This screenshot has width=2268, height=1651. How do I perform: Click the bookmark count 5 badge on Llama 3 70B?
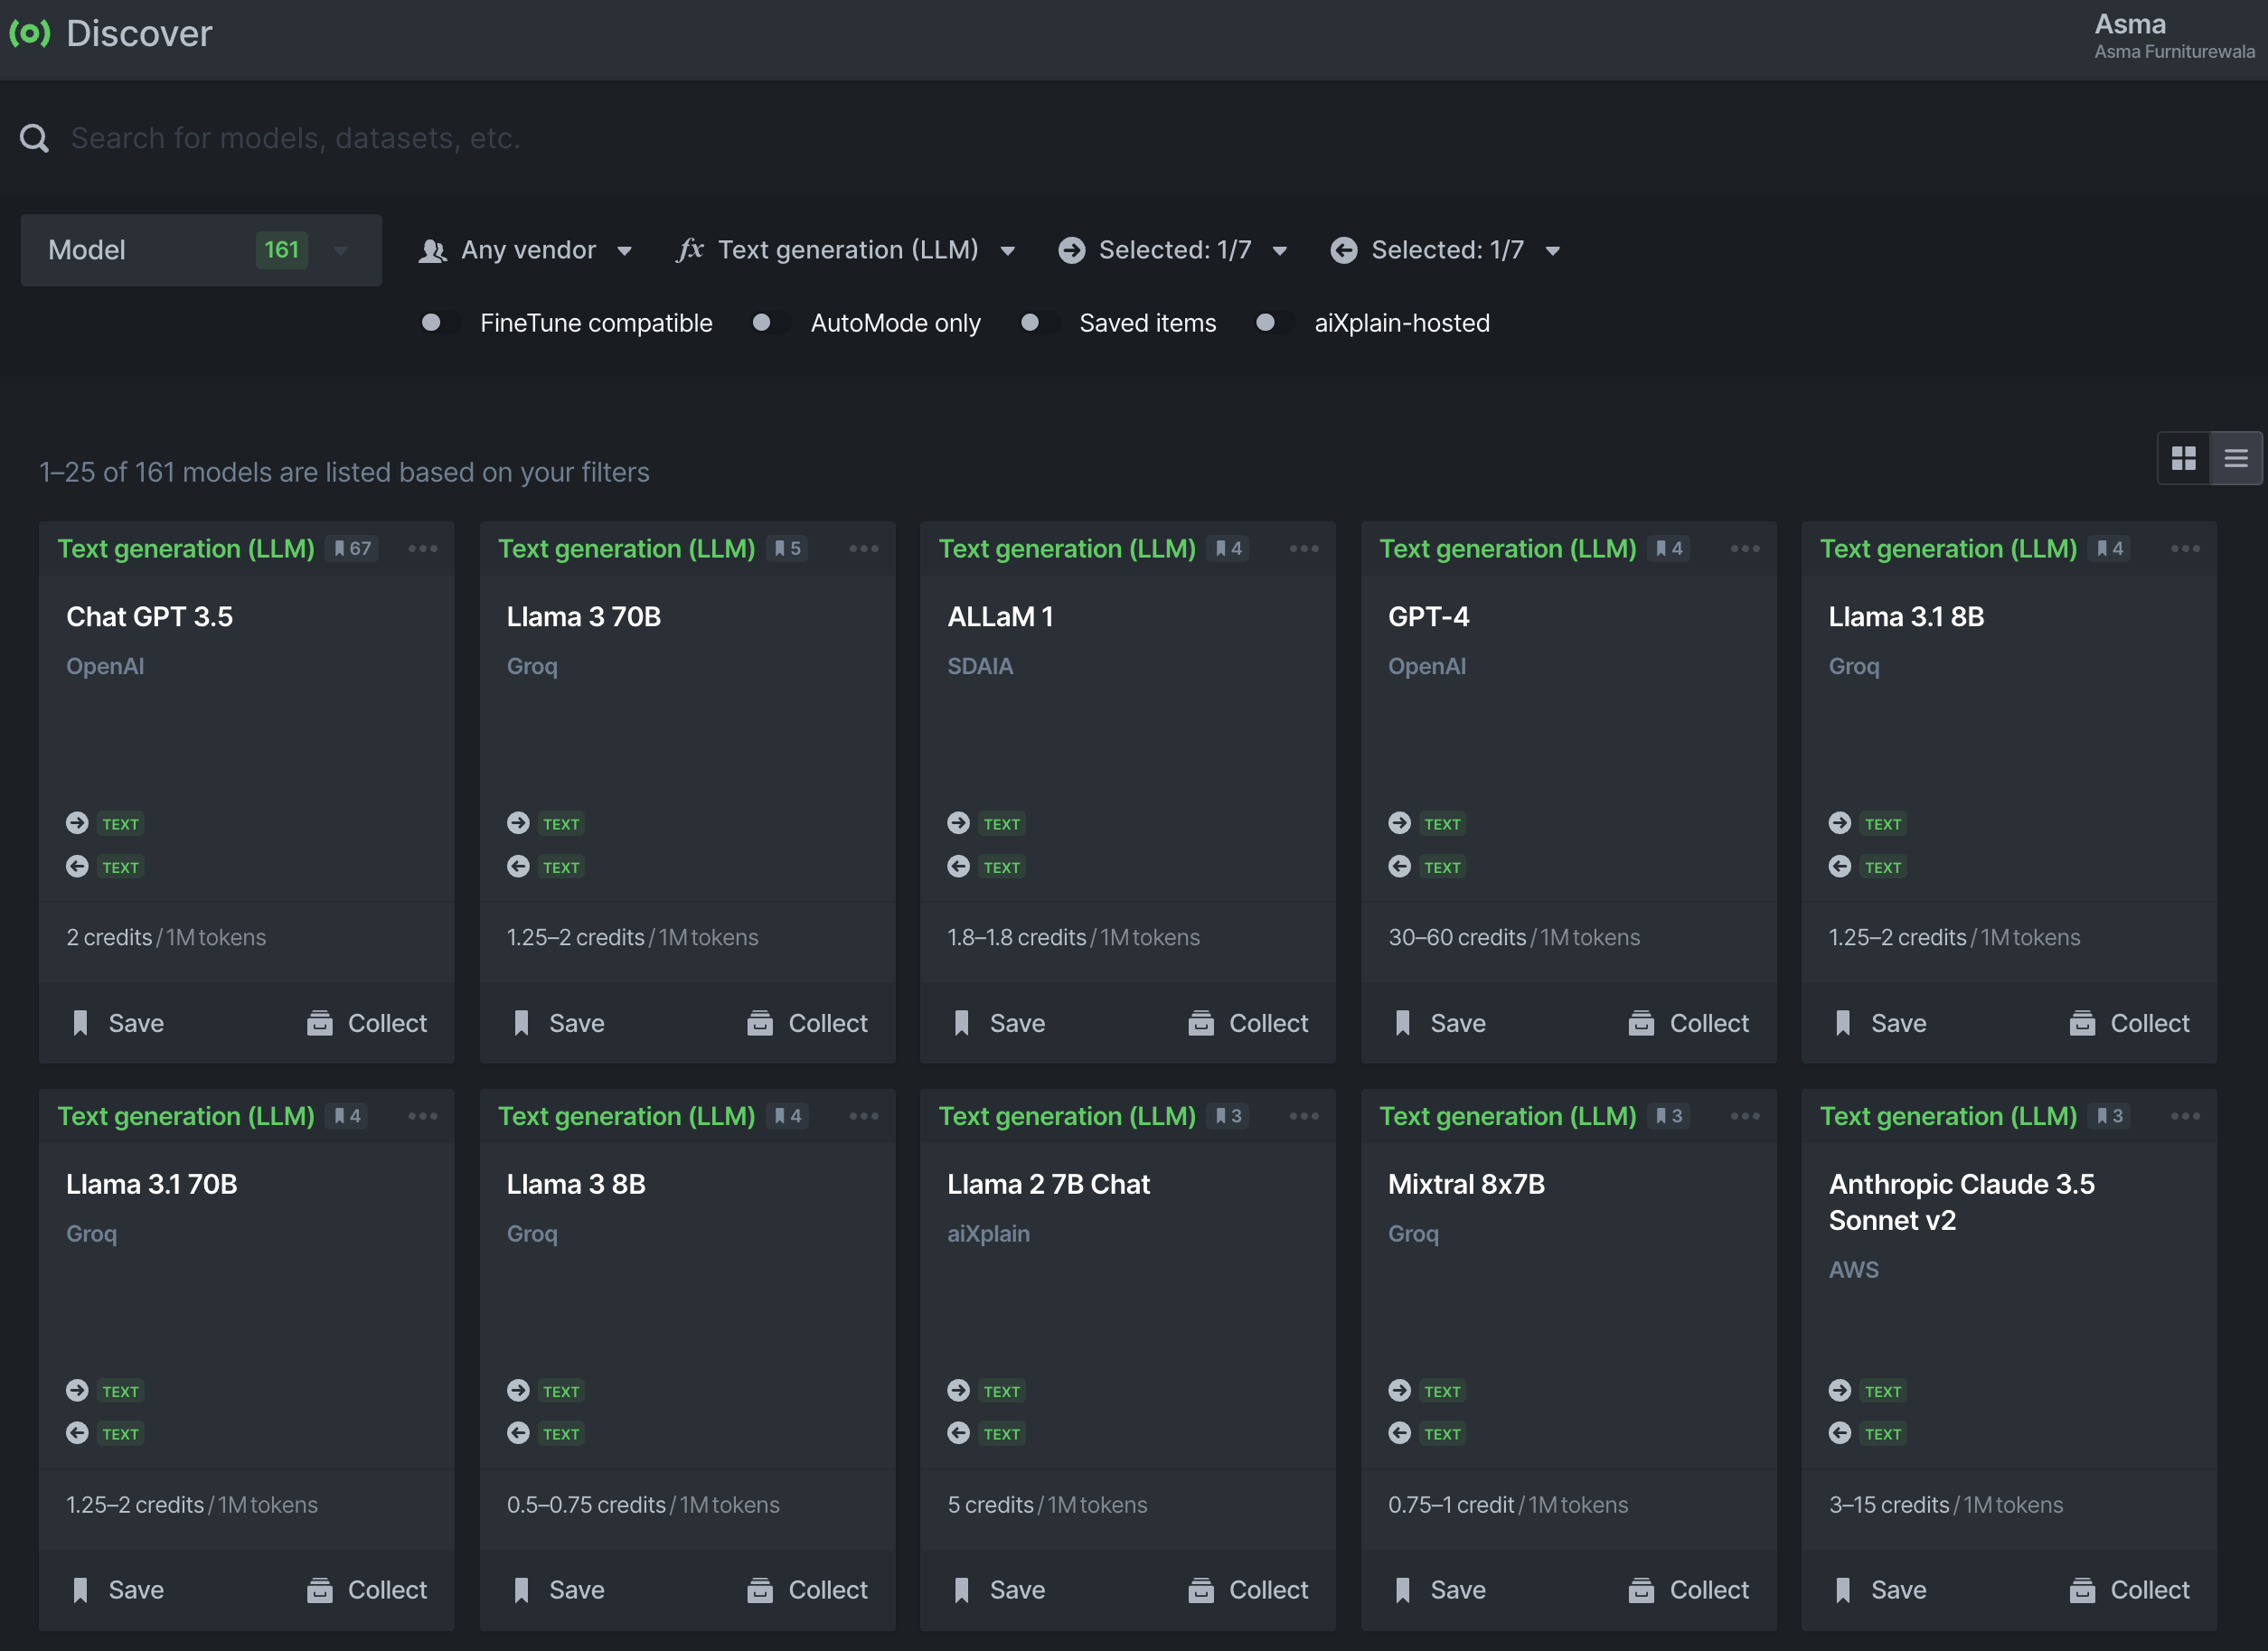(x=788, y=549)
